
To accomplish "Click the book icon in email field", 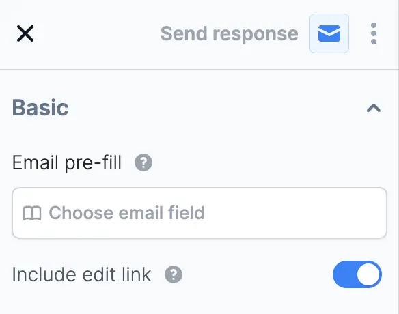I will 32,213.
